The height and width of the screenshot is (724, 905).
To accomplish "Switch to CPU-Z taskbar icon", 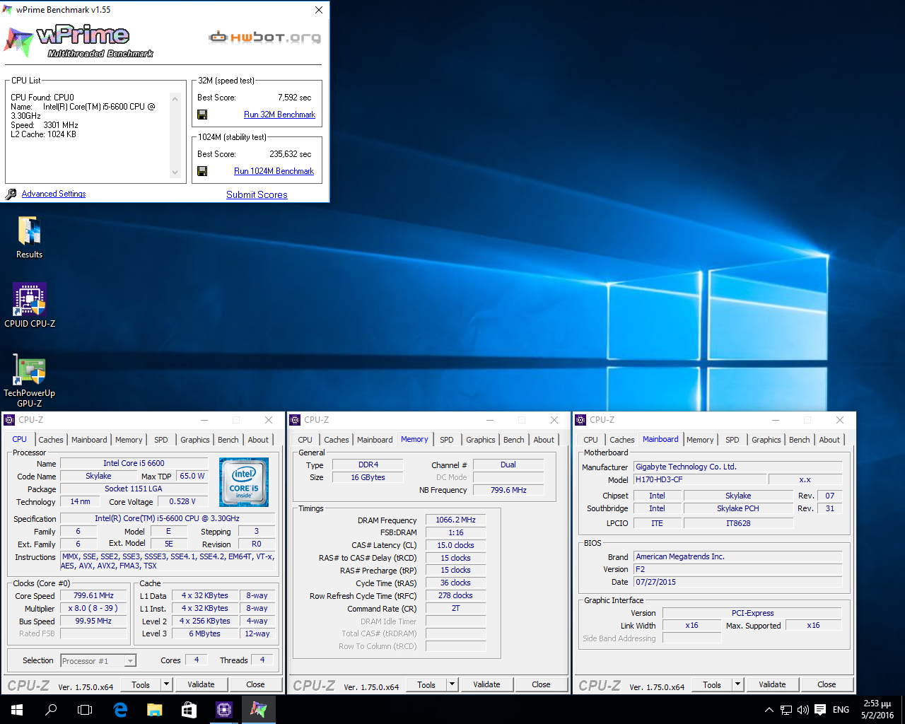I will (223, 709).
